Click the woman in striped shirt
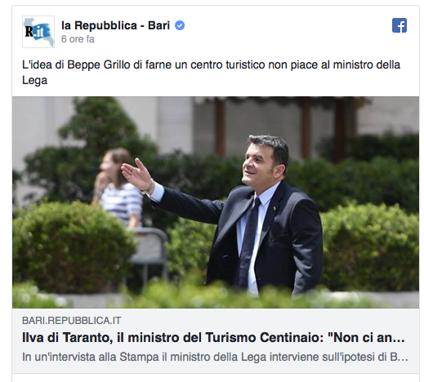424x382 pixels. 118,188
